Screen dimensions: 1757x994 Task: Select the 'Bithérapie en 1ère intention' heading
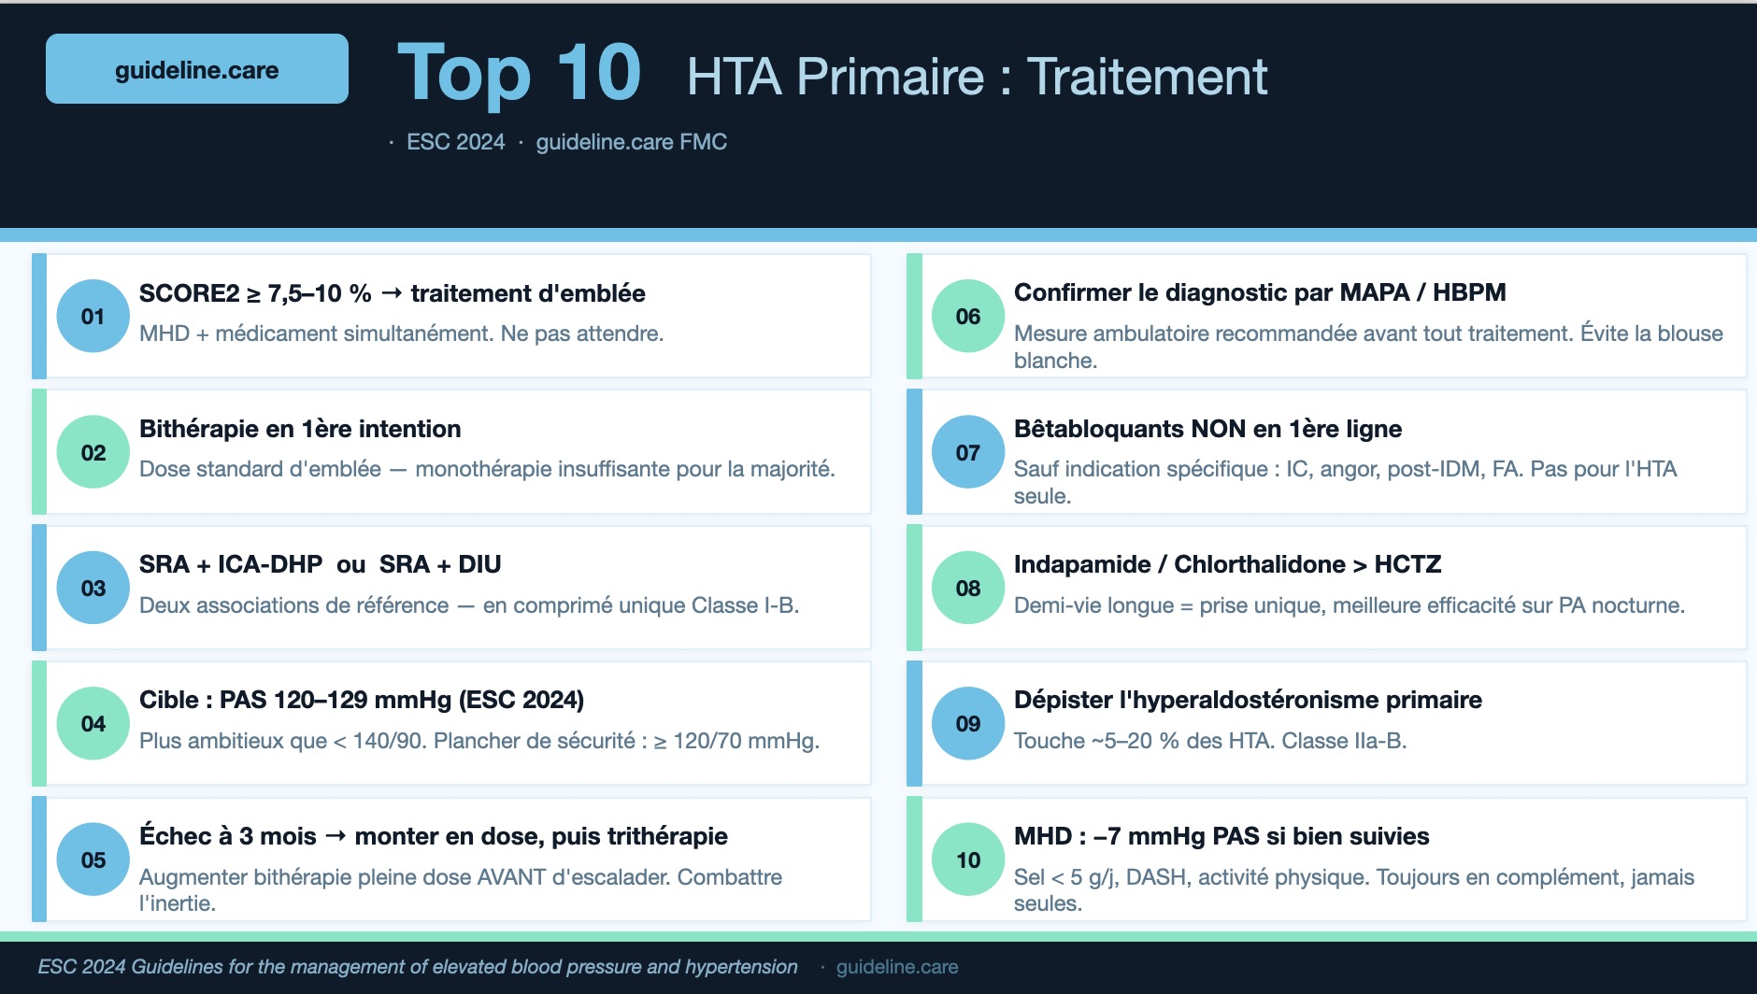[x=300, y=429]
